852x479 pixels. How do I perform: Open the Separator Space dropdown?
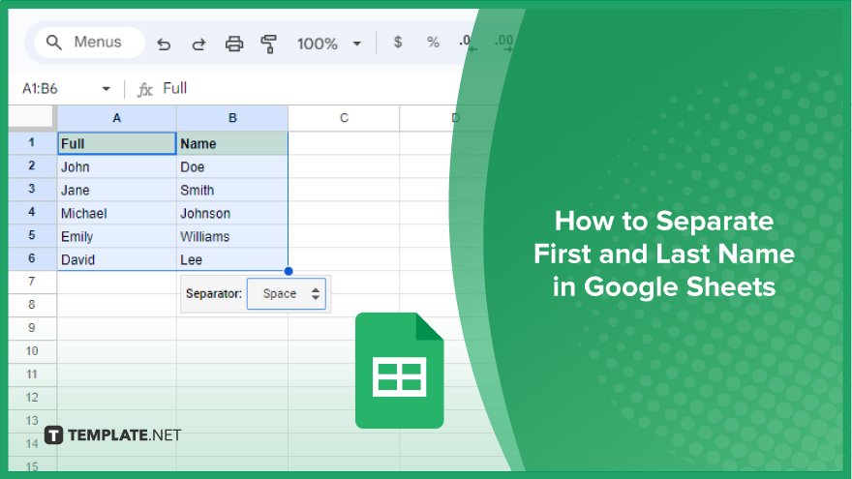coord(287,294)
